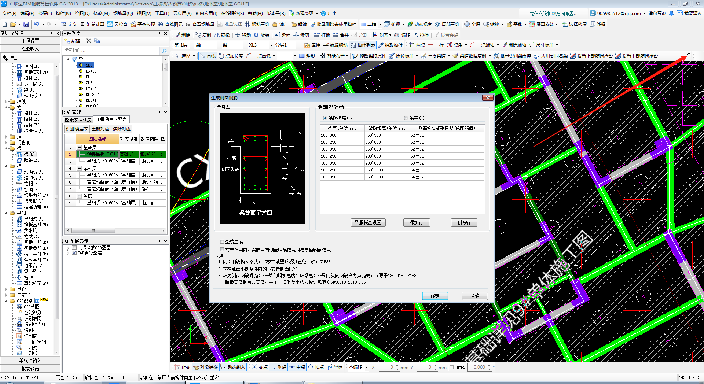Click 删除行 delete row button

tap(464, 223)
